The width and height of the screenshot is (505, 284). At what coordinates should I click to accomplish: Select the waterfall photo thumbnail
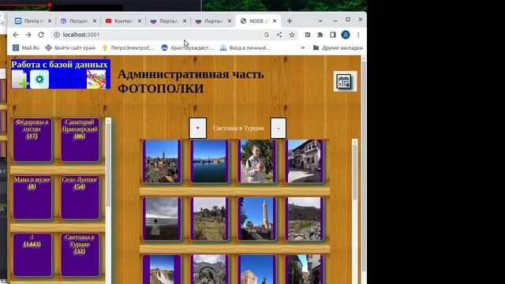(x=162, y=270)
